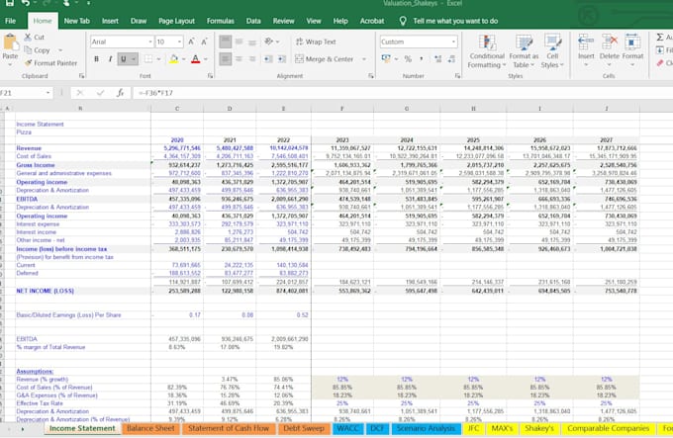Open the Balance Sheet worksheet
This screenshot has height=438, width=673.
point(150,428)
